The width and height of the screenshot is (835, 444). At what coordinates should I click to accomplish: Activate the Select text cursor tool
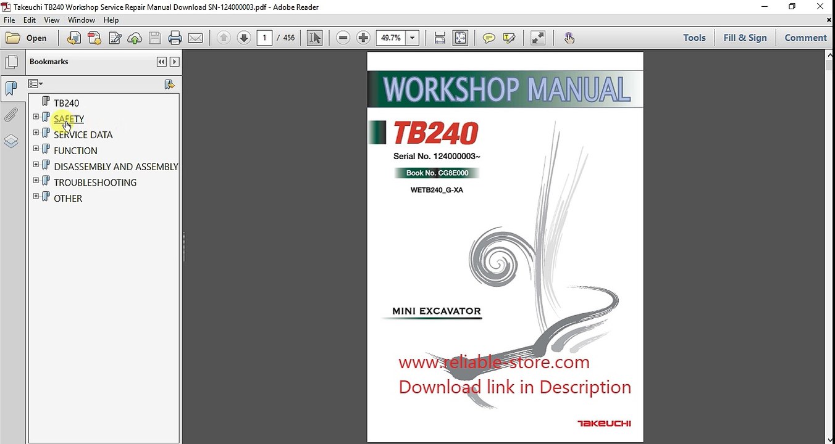(x=315, y=38)
